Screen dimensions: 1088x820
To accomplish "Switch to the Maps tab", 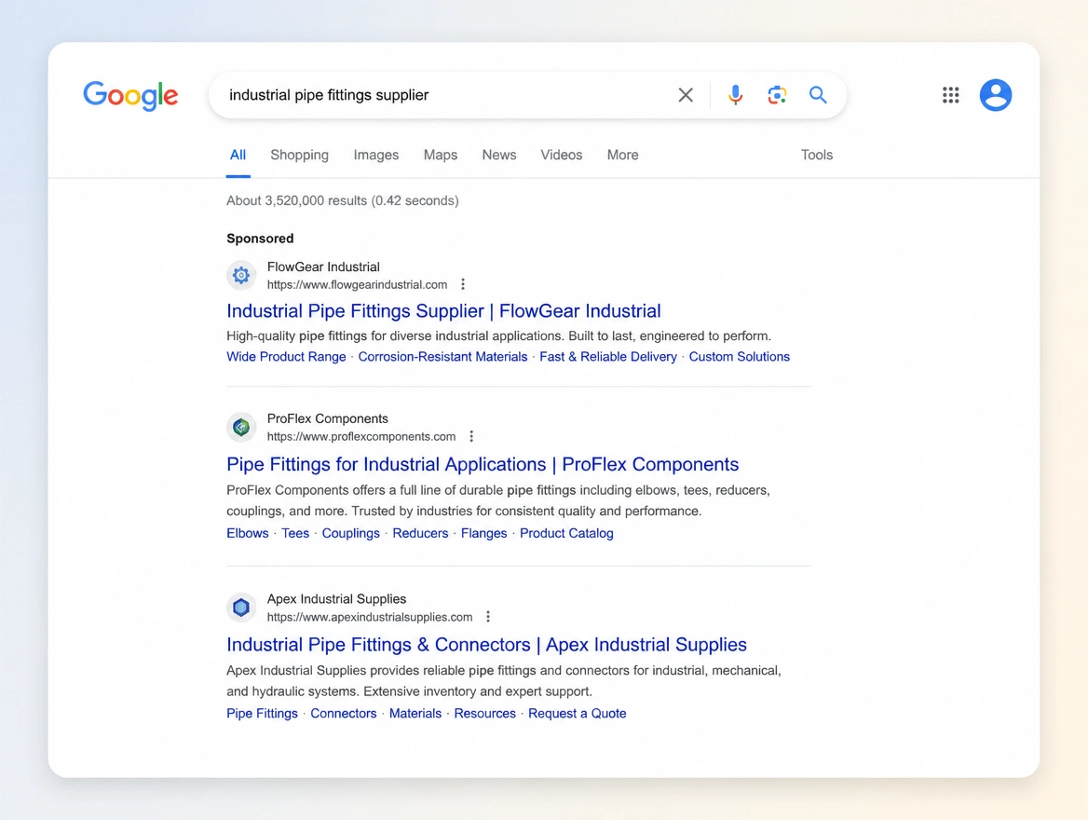I will [x=441, y=155].
